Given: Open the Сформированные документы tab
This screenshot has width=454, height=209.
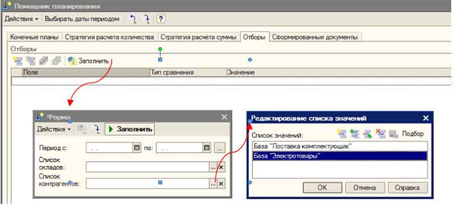Looking at the screenshot, I should 315,37.
